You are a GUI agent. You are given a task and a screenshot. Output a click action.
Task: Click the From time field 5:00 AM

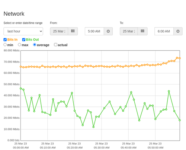tap(94, 31)
